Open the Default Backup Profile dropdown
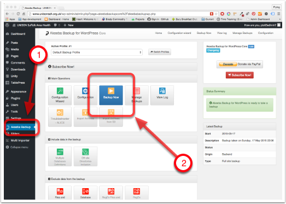The image size is (286, 204). (97, 53)
